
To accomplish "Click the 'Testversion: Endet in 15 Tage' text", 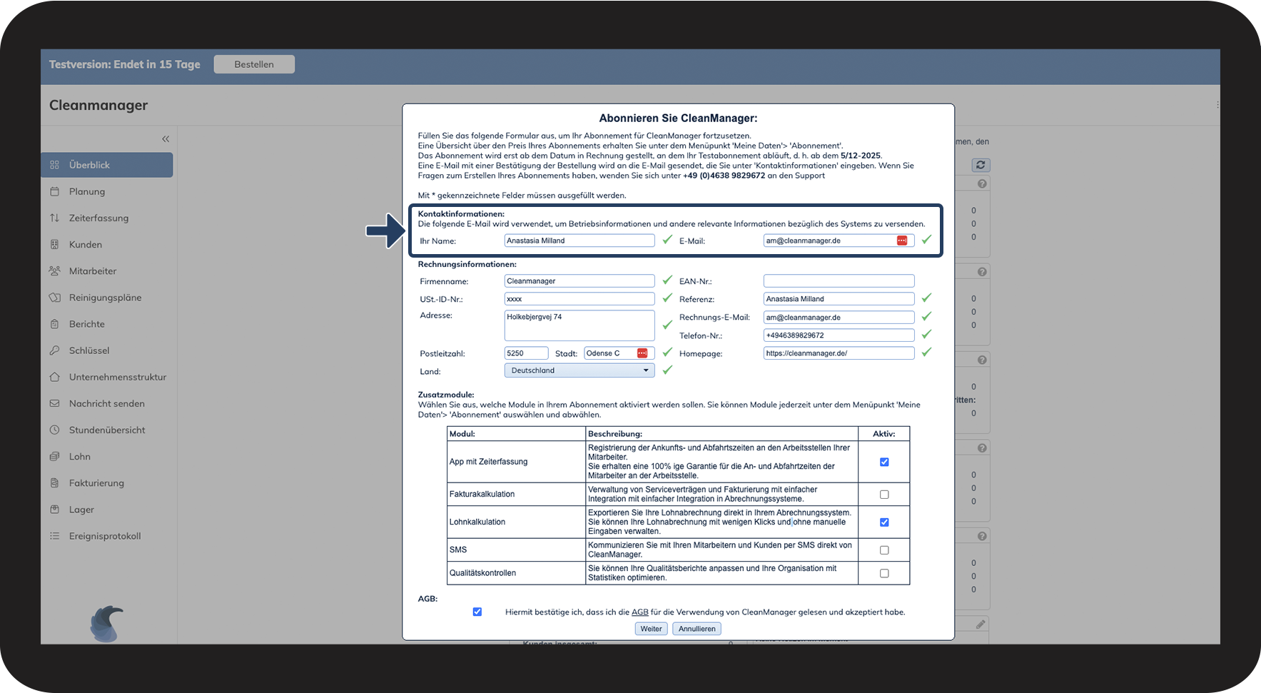I will tap(125, 64).
